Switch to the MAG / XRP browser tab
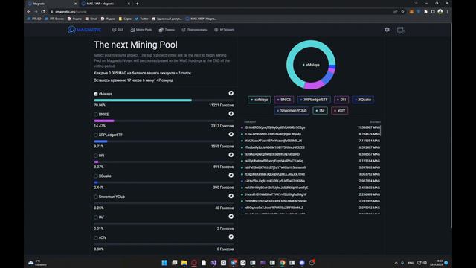The height and width of the screenshot is (268, 476). click(105, 4)
